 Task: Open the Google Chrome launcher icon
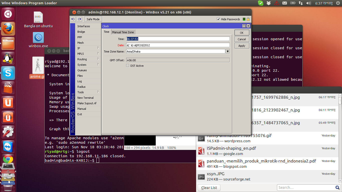[x=8, y=159]
